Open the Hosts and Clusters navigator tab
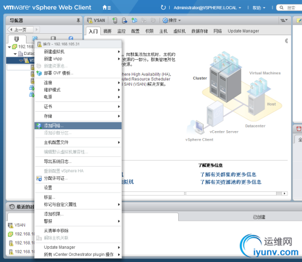This screenshot has height=262, width=302. coord(16,39)
